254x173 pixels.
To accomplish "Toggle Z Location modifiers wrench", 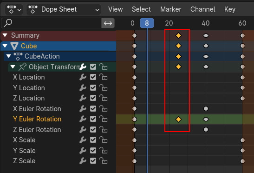I will click(x=83, y=98).
